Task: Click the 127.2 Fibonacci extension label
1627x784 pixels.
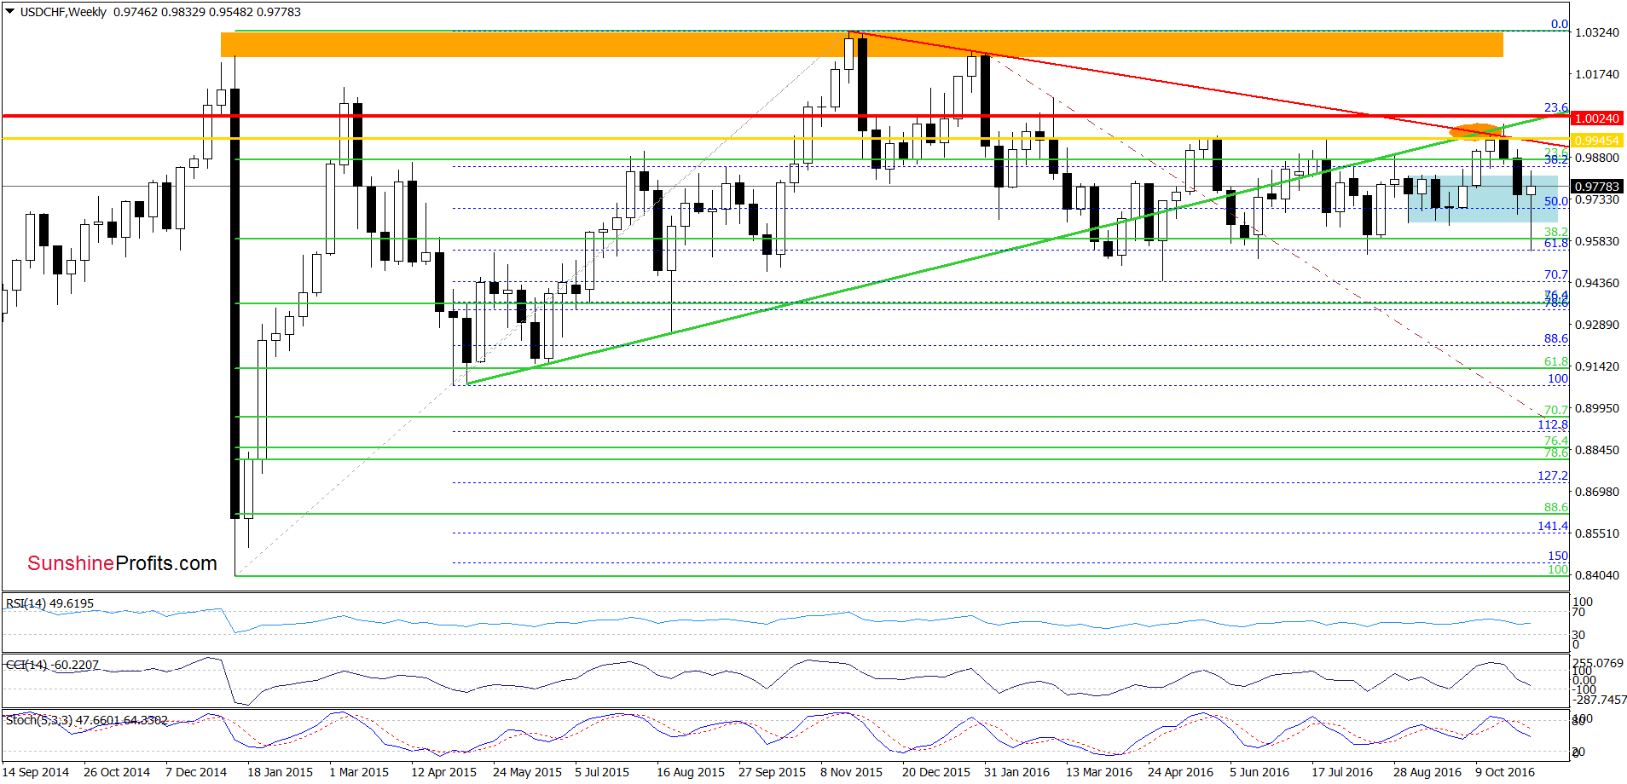Action: pyautogui.click(x=1553, y=476)
